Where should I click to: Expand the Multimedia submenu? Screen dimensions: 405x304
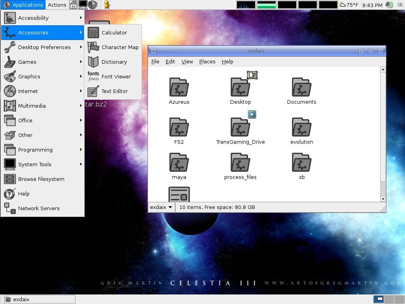click(43, 106)
